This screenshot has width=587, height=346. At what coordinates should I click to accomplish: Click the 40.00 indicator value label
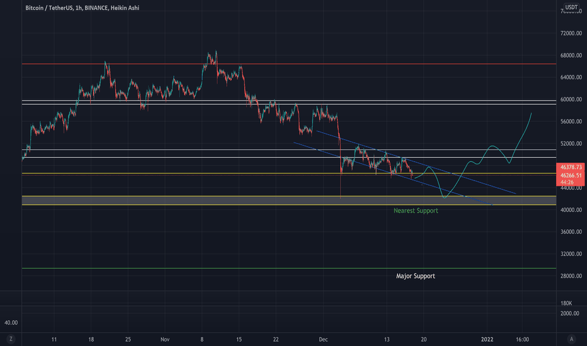[x=11, y=323]
